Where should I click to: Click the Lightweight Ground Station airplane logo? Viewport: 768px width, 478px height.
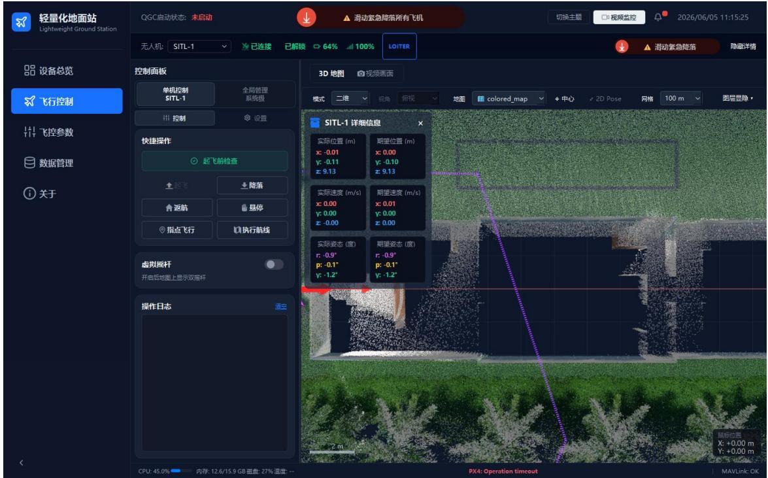pyautogui.click(x=21, y=22)
